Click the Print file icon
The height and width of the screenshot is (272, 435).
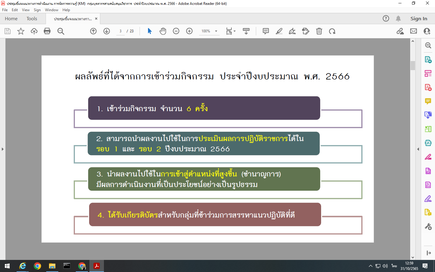[x=47, y=31]
